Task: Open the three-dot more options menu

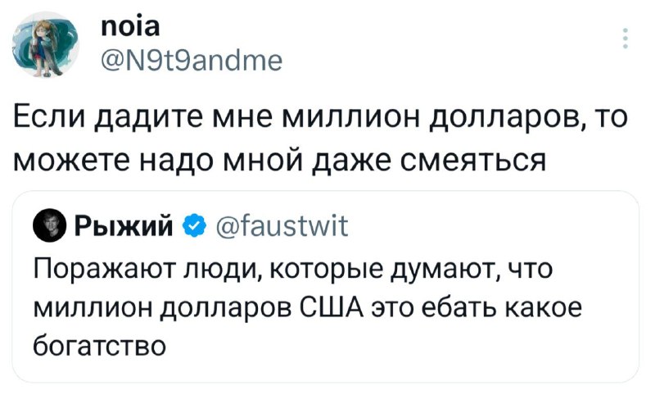Action: 626,39
